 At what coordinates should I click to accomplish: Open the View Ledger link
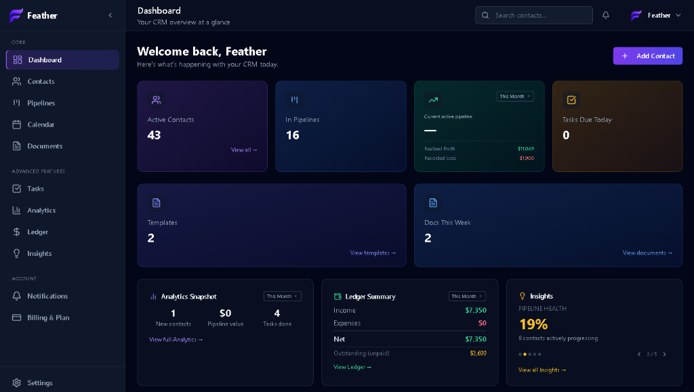[x=352, y=367]
